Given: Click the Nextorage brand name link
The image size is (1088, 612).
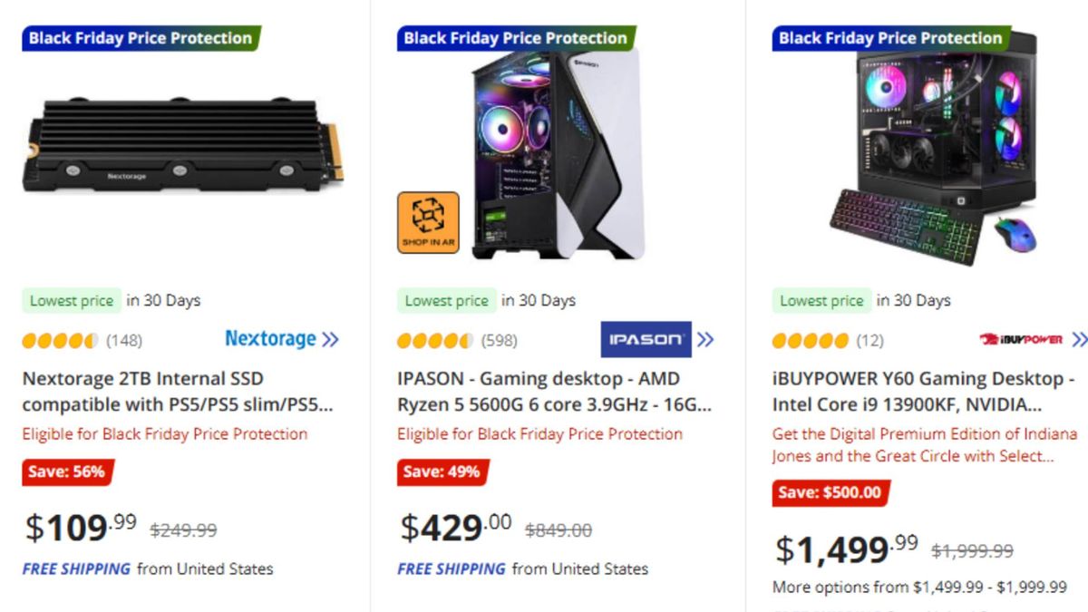Looking at the screenshot, I should tap(271, 339).
